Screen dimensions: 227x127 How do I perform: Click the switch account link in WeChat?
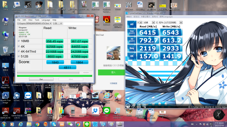click(113, 83)
